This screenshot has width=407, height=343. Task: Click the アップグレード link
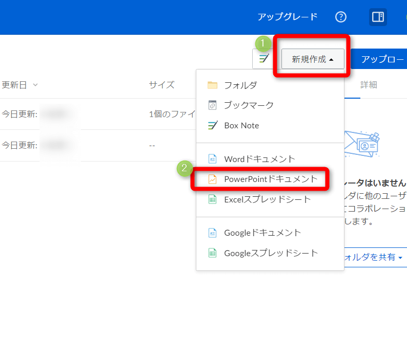(x=288, y=17)
